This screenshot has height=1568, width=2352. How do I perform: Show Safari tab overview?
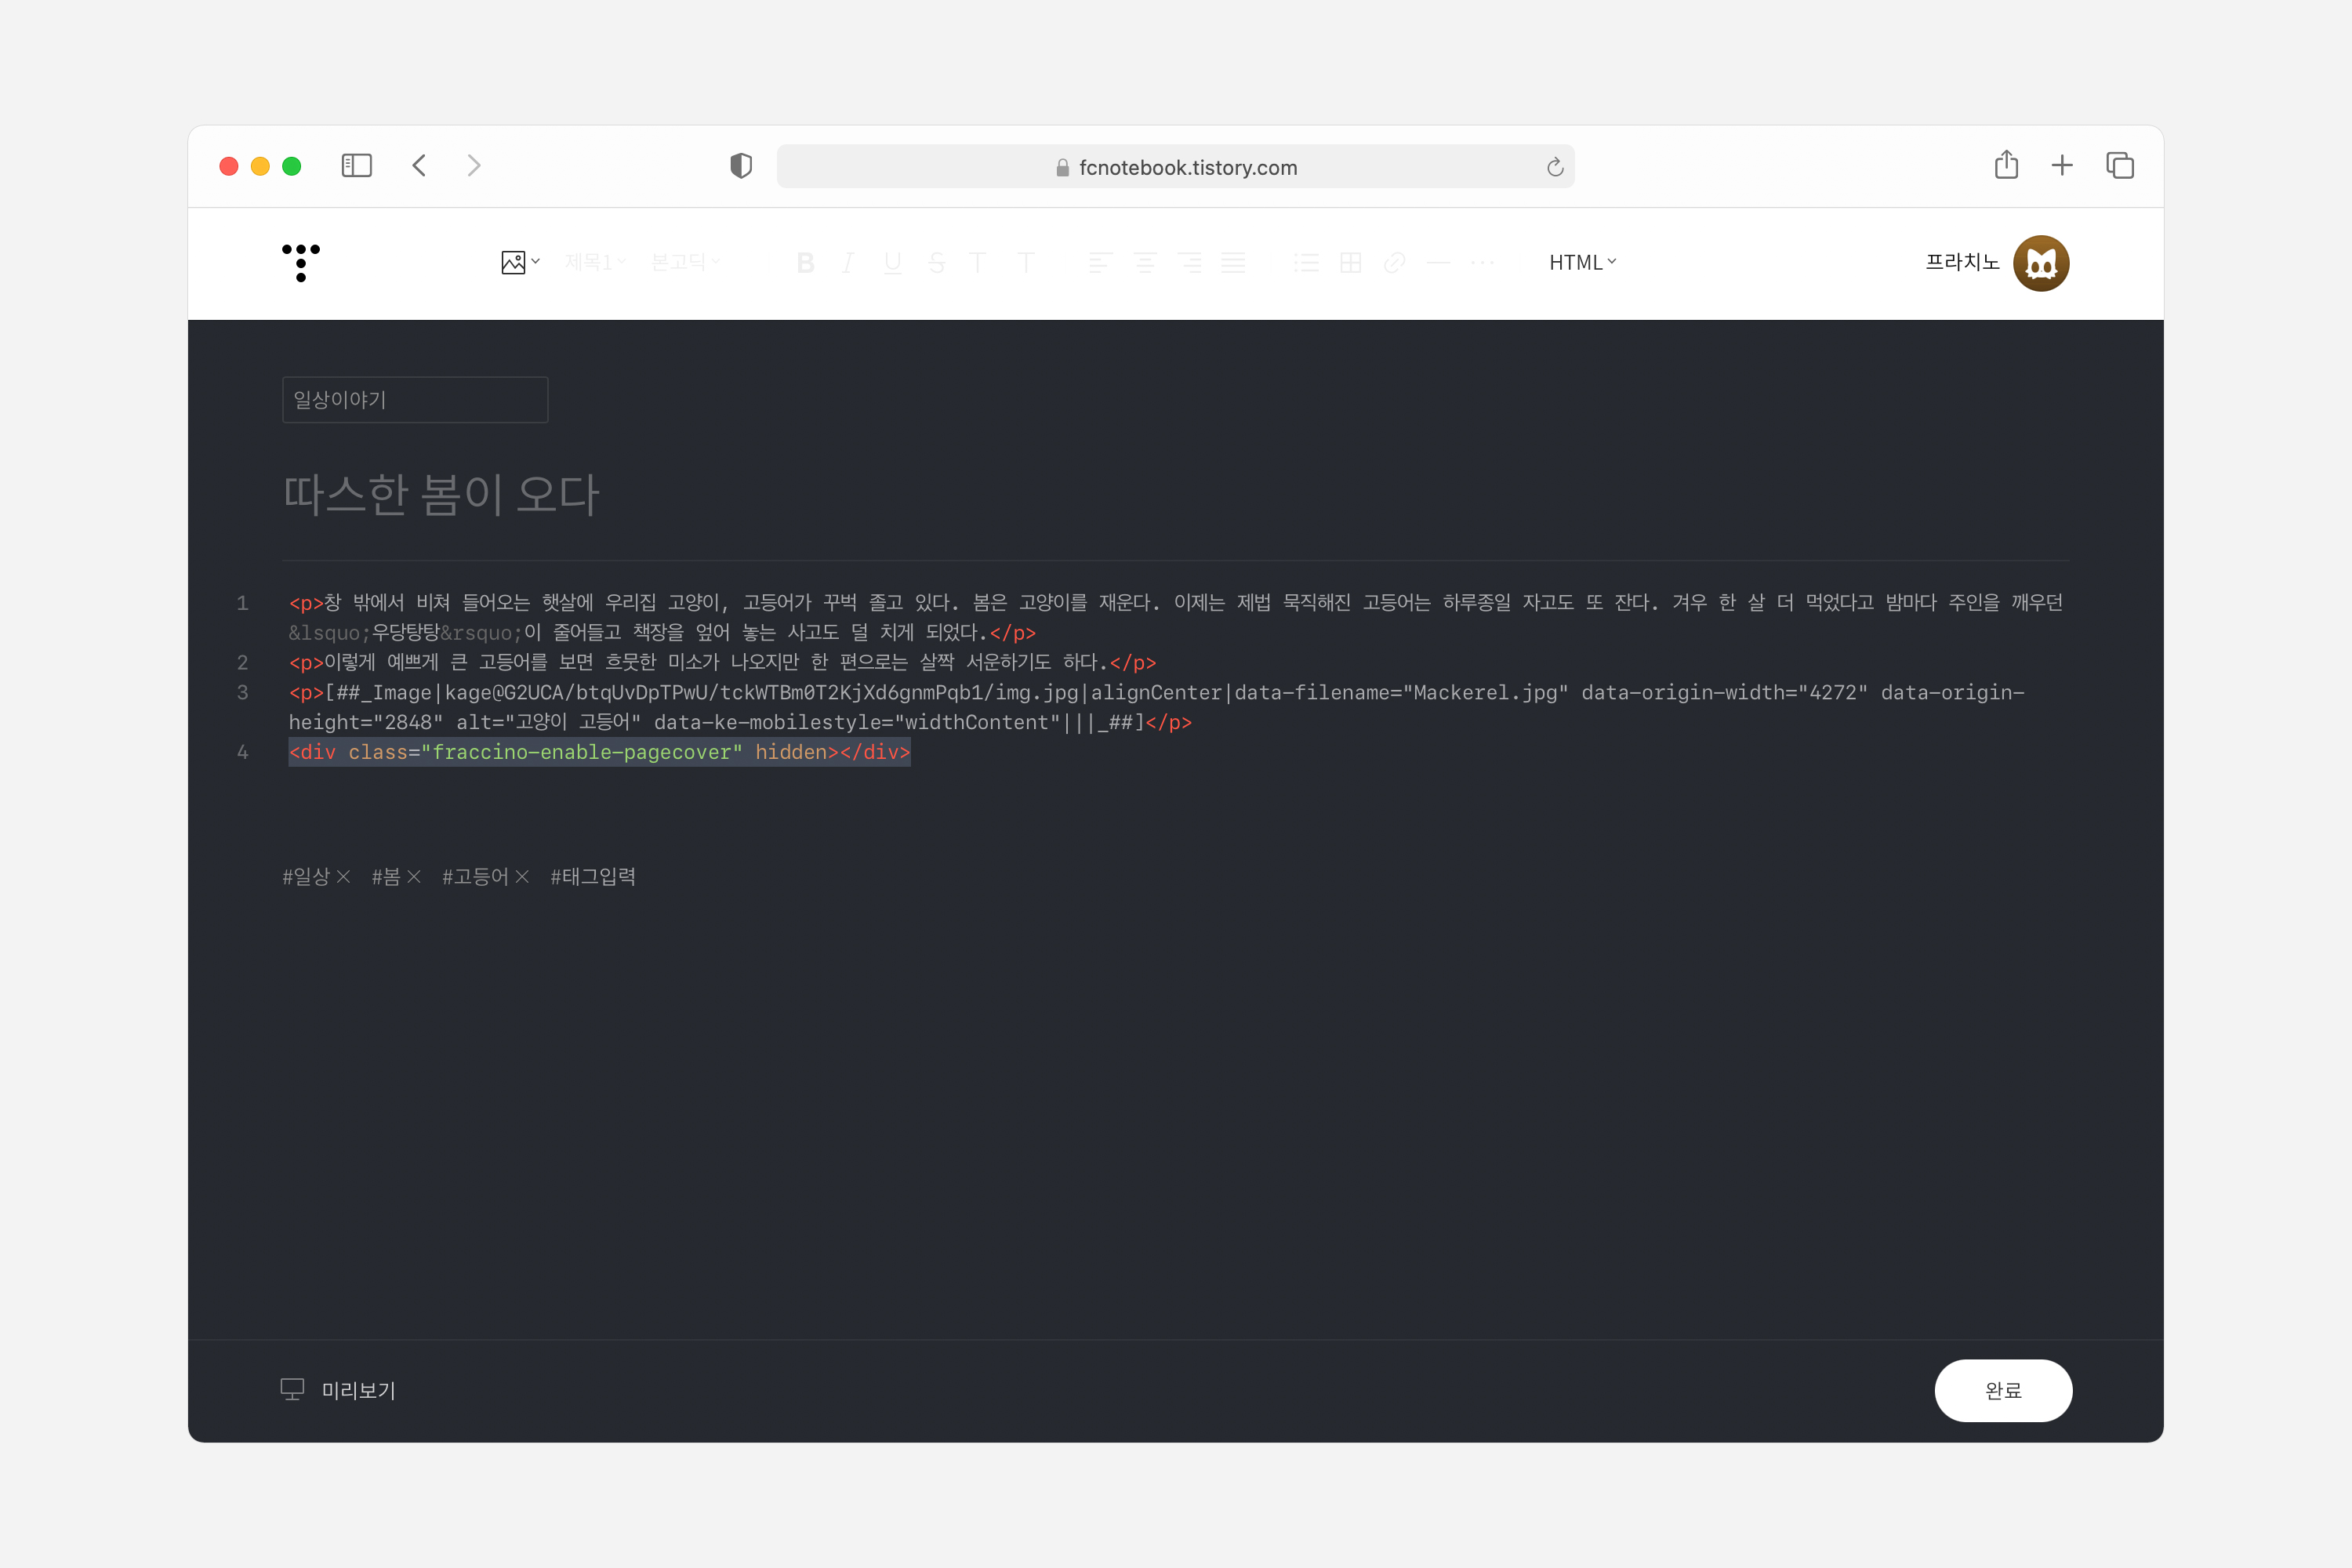point(2119,165)
